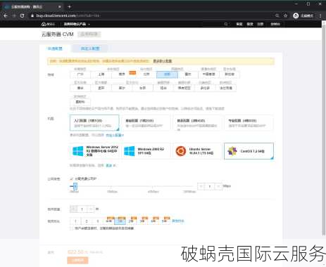Open the Chrome profile avatar
This screenshot has width=326, height=267.
[x=296, y=15]
